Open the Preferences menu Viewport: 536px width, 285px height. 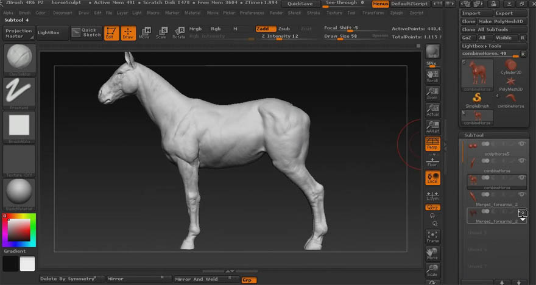pyautogui.click(x=252, y=13)
